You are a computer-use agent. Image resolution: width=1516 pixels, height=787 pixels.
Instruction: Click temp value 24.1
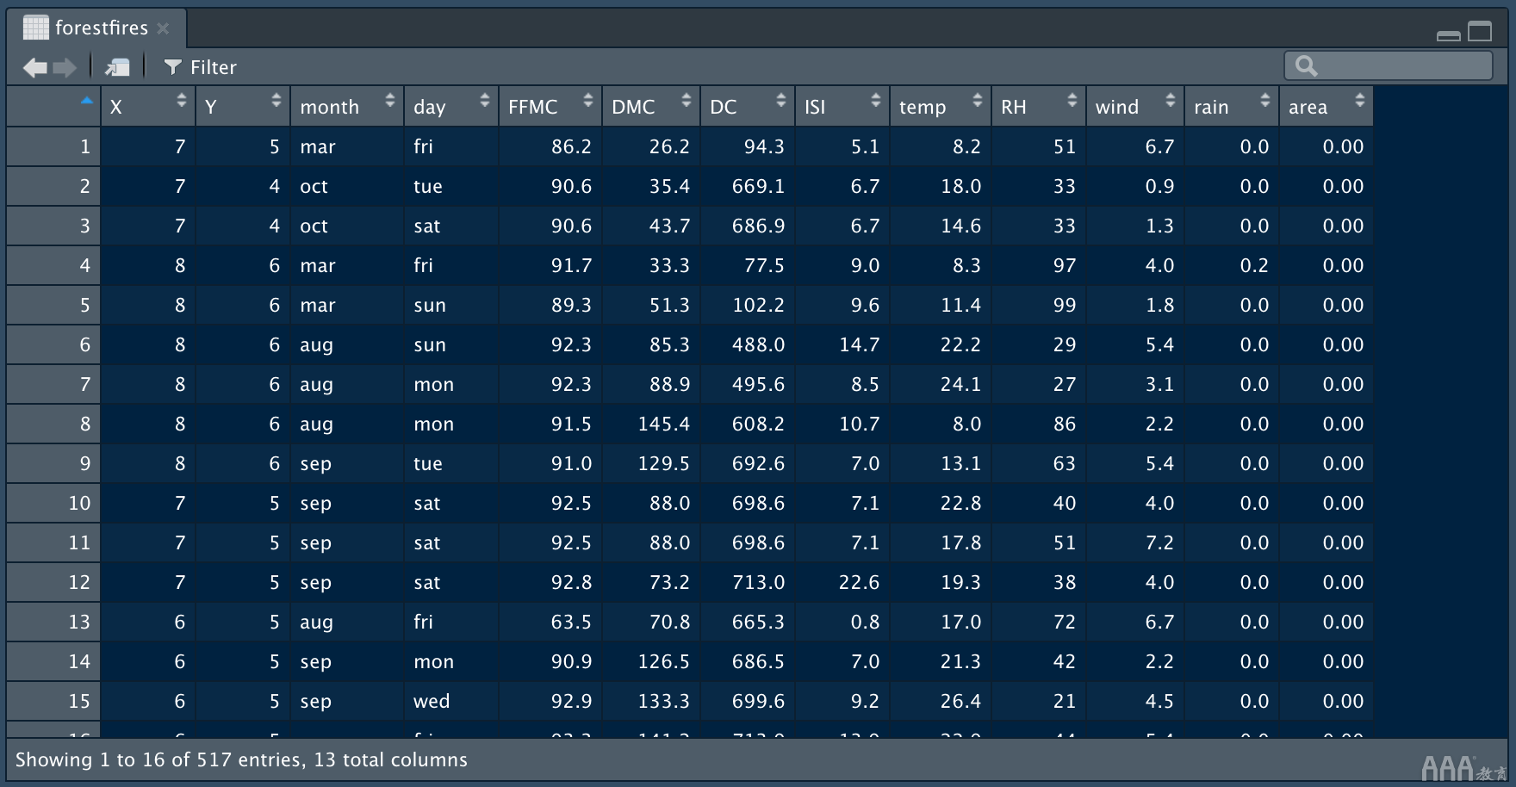960,385
